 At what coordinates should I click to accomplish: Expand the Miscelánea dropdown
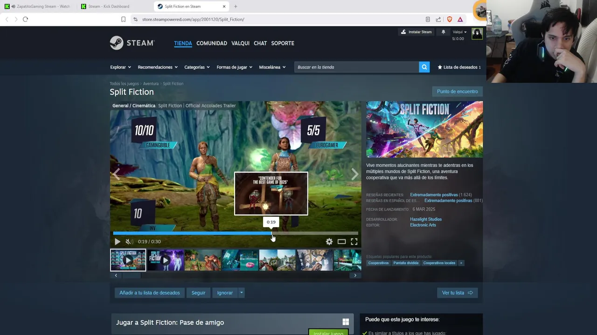[x=272, y=67]
